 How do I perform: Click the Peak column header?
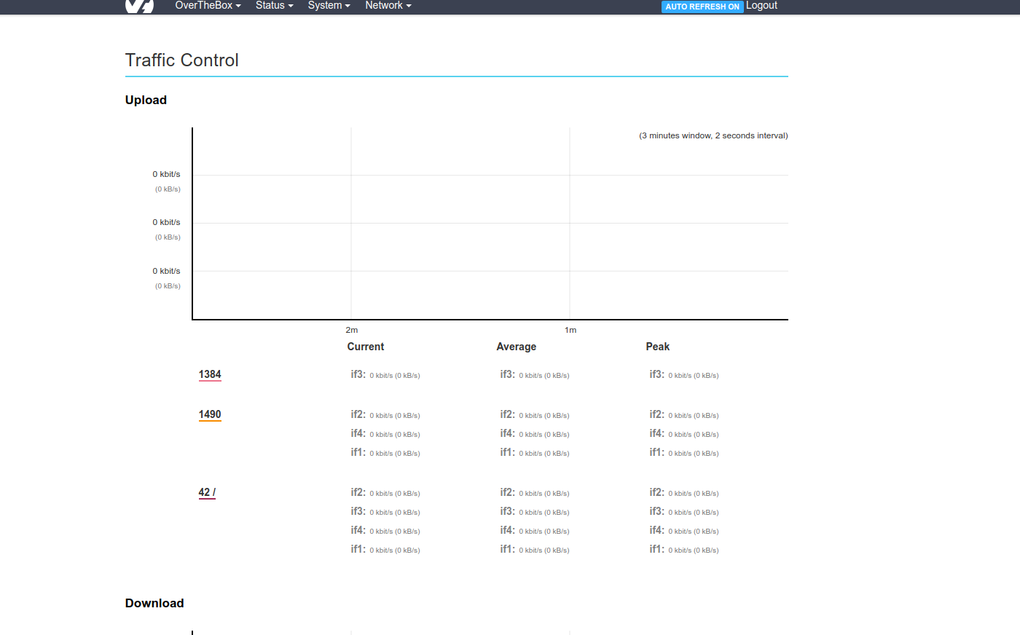coord(657,347)
